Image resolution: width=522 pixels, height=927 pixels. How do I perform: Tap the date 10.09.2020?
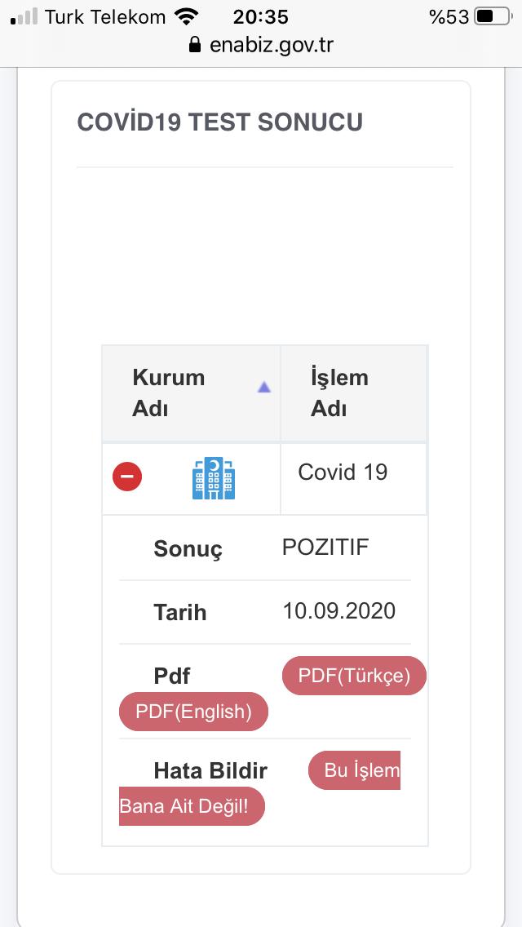[338, 611]
